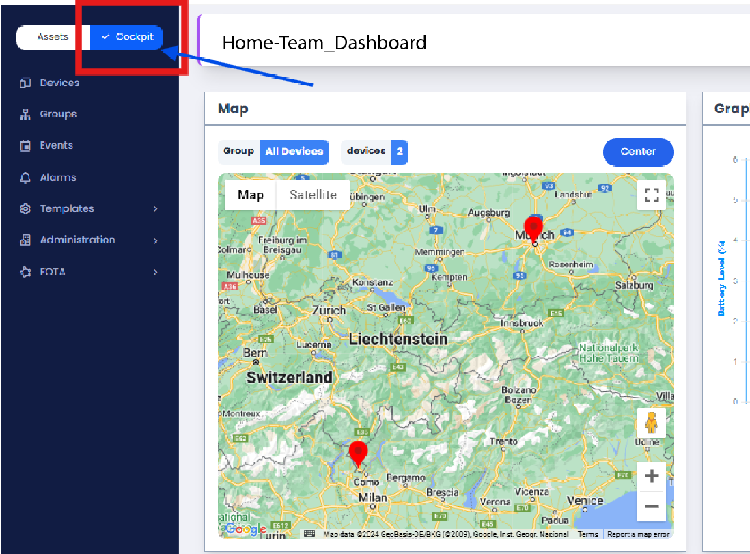Screen dimensions: 750x554
Task: Click the FOTA icon in sidebar
Action: coord(26,272)
